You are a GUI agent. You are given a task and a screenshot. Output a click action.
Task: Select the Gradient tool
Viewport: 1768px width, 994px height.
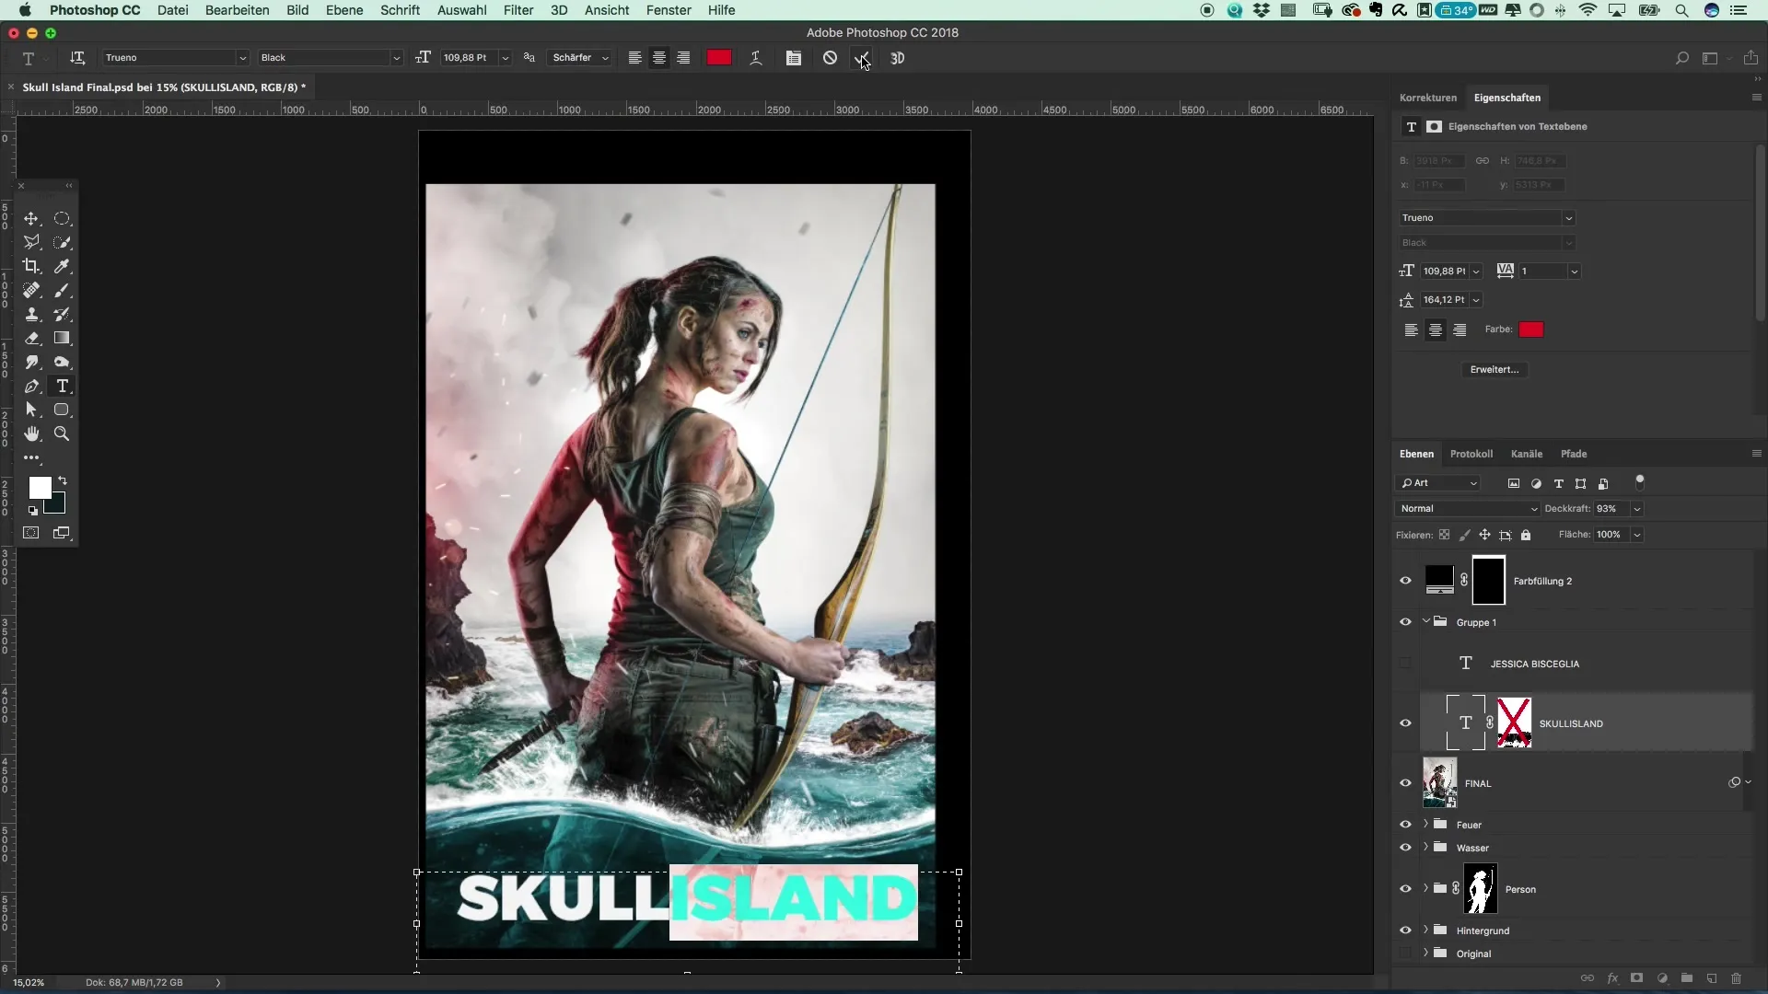[x=62, y=338]
